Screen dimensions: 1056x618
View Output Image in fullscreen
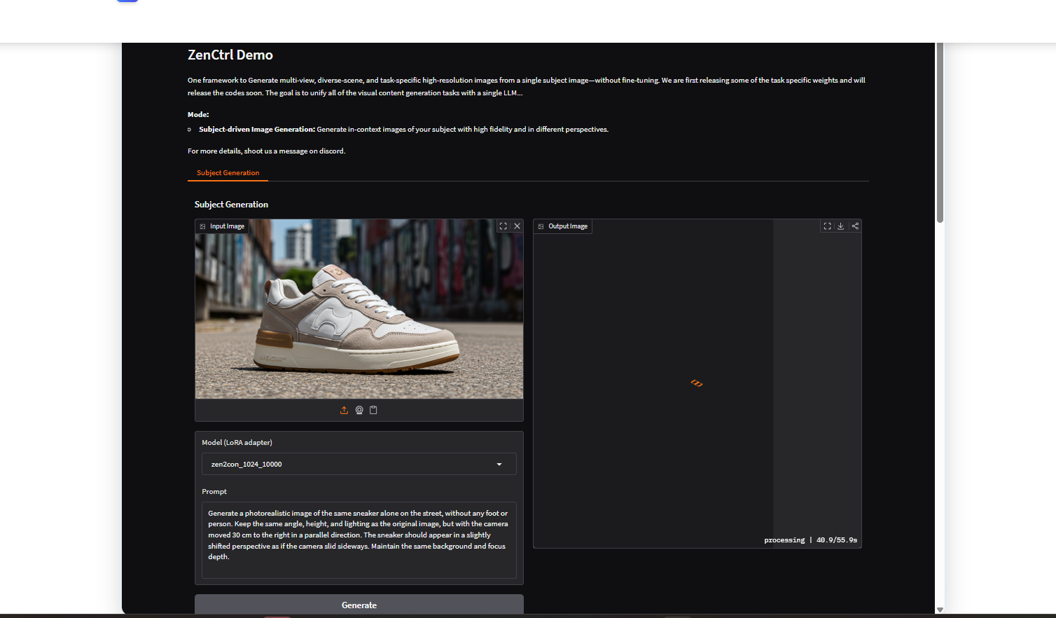[827, 226]
